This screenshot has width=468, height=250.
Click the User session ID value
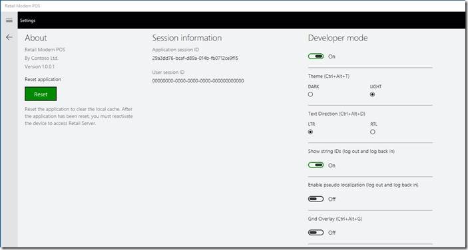(x=198, y=80)
